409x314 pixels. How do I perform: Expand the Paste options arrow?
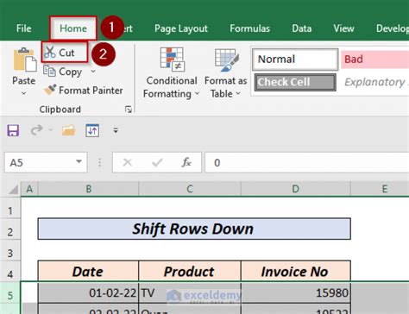coord(24,93)
